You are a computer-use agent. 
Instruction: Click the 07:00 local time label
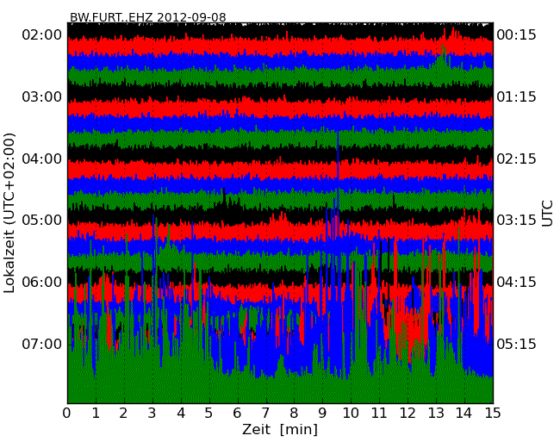click(x=42, y=344)
